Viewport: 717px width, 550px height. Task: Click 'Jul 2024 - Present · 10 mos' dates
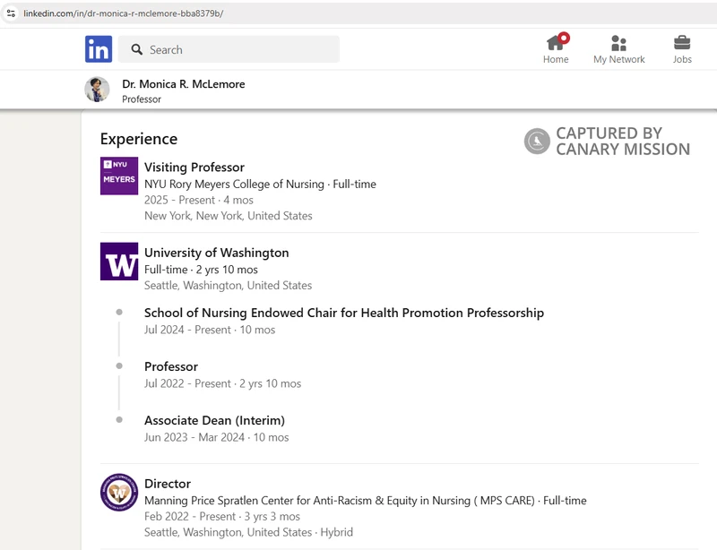(210, 330)
